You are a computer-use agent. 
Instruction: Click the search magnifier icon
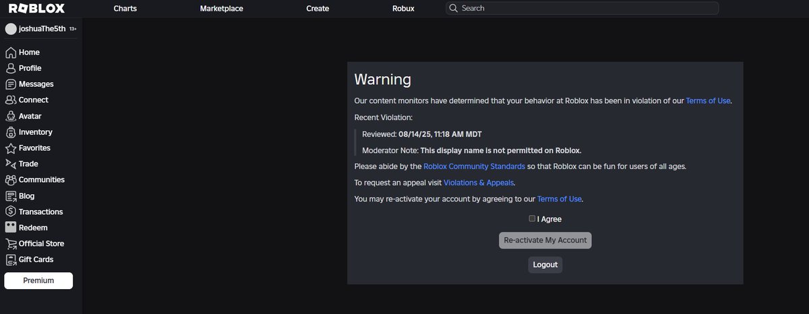pos(454,9)
